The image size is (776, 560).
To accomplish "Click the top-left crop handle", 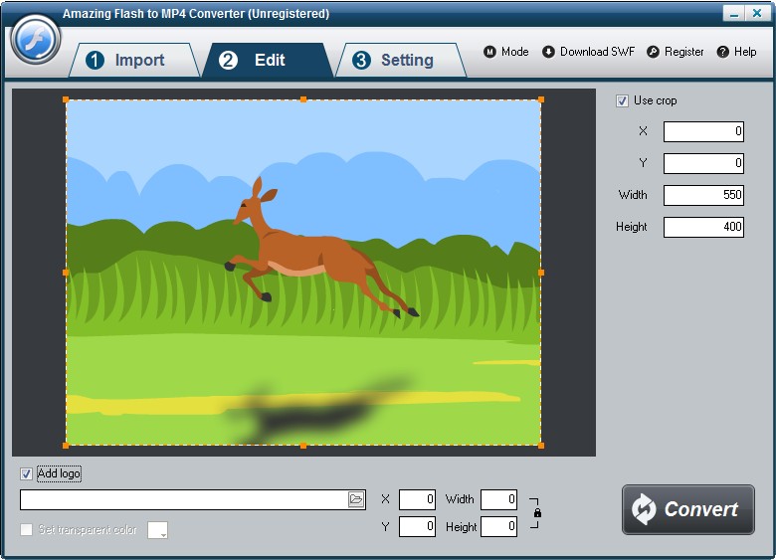I will 66,99.
